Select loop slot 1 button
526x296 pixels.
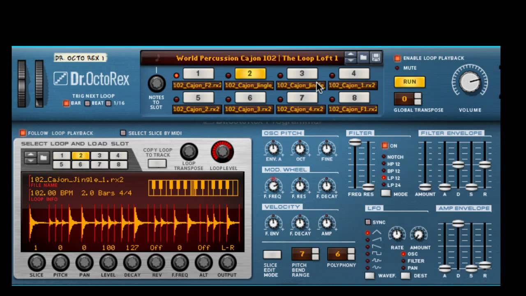(x=198, y=74)
